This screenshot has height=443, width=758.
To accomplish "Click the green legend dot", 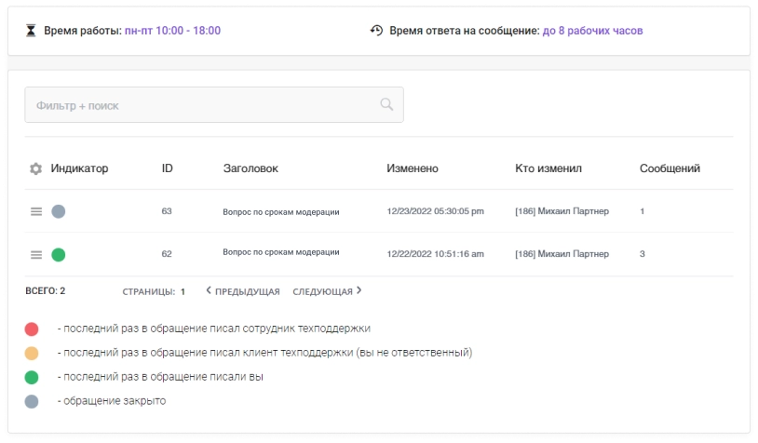I will click(32, 377).
